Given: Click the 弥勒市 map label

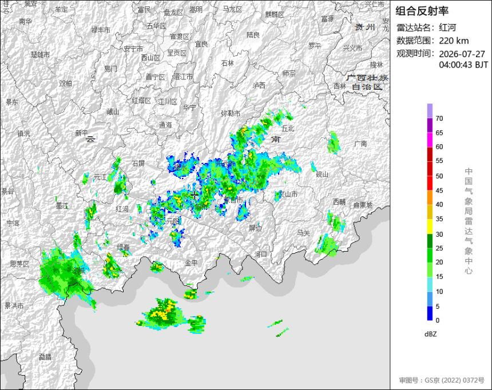Looking at the screenshot, I should pyautogui.click(x=231, y=113).
